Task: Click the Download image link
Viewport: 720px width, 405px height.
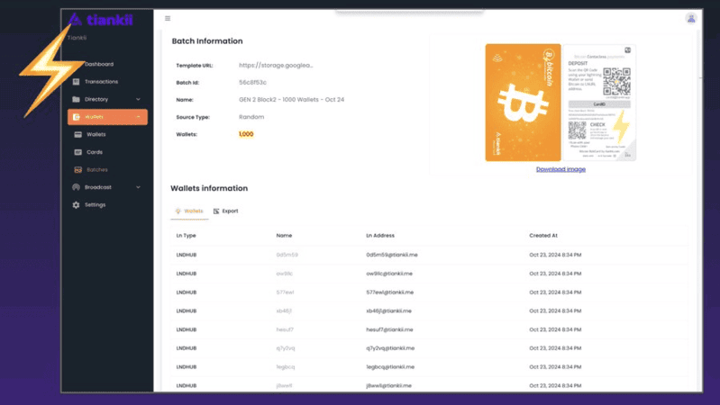Action: pyautogui.click(x=561, y=169)
